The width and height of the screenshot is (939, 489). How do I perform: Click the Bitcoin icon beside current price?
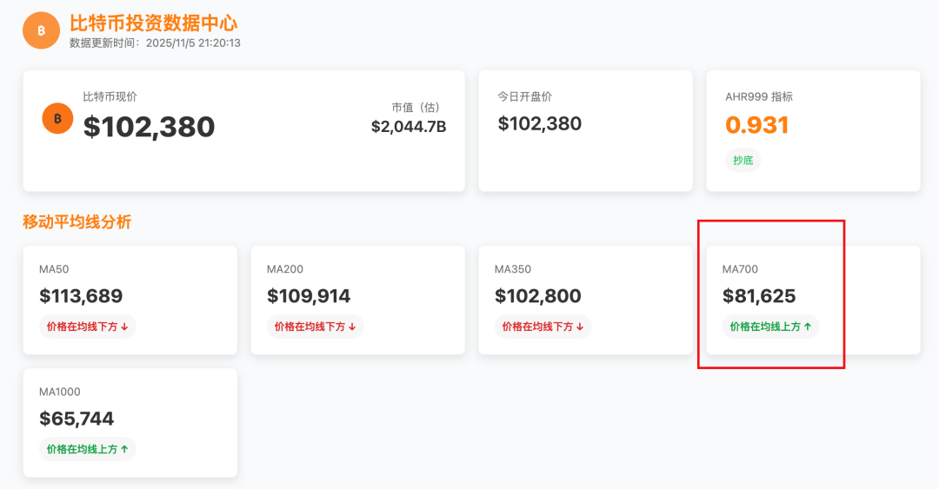[57, 118]
